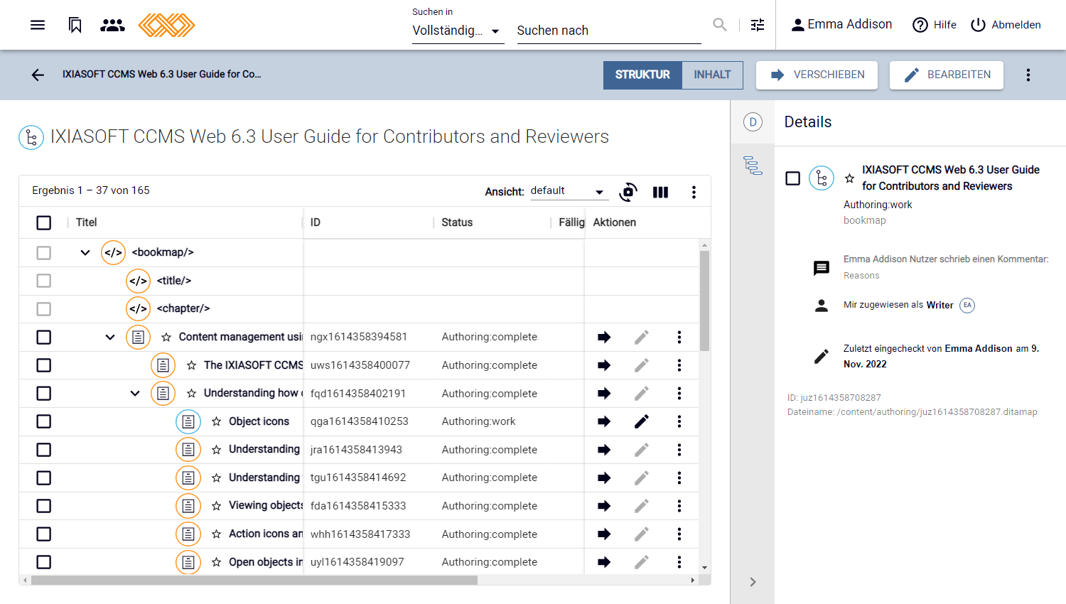This screenshot has height=604, width=1066.
Task: Check the Object icons row checkbox
Action: pos(44,421)
